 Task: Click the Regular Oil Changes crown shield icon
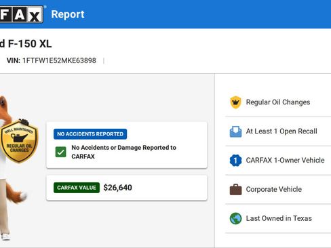point(235,102)
